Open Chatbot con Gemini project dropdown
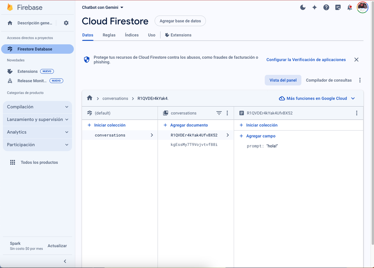The width and height of the screenshot is (374, 268). click(x=103, y=7)
